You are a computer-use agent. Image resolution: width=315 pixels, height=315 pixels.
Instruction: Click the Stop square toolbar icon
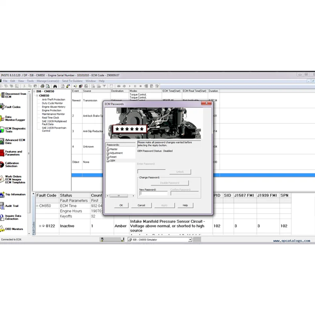[x=141, y=86]
